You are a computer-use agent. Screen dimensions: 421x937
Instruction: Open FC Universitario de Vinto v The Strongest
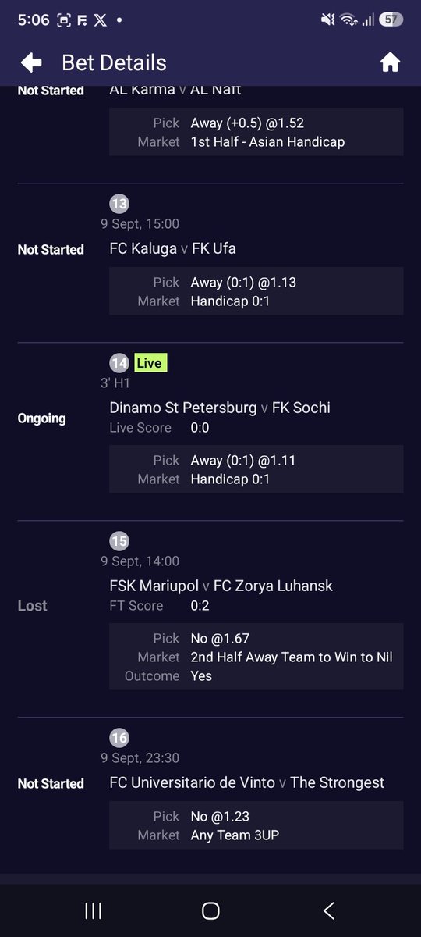tap(247, 782)
